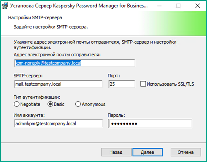Cancel the installation with the Отмена button
This screenshot has width=207, height=162.
click(186, 152)
